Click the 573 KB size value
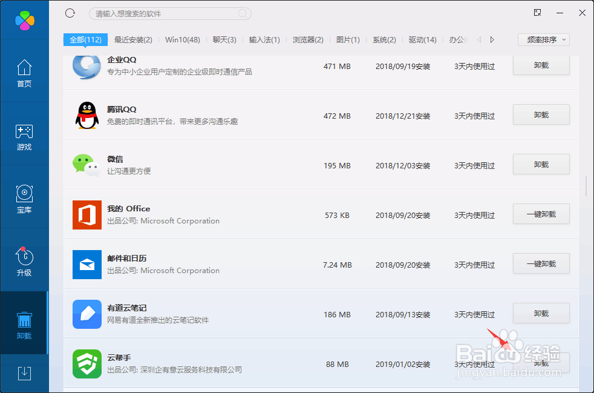Viewport: 594px width, 393px height. (337, 216)
